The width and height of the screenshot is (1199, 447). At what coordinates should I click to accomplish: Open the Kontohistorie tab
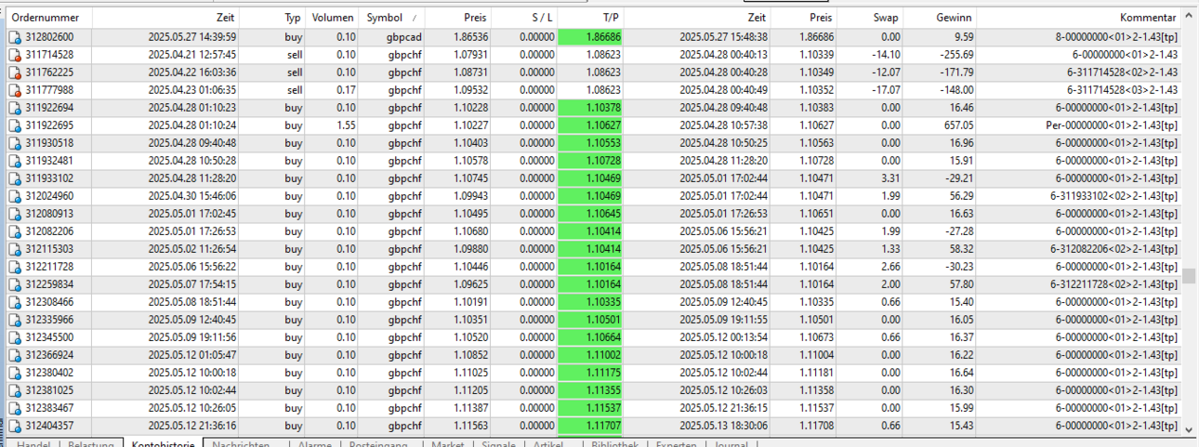[x=164, y=444]
